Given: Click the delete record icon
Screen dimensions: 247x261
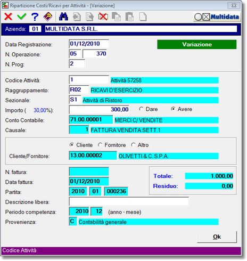Looking at the screenshot, I should tap(103, 17).
